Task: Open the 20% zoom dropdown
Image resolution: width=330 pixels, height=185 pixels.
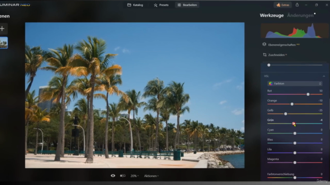Action: [135, 176]
